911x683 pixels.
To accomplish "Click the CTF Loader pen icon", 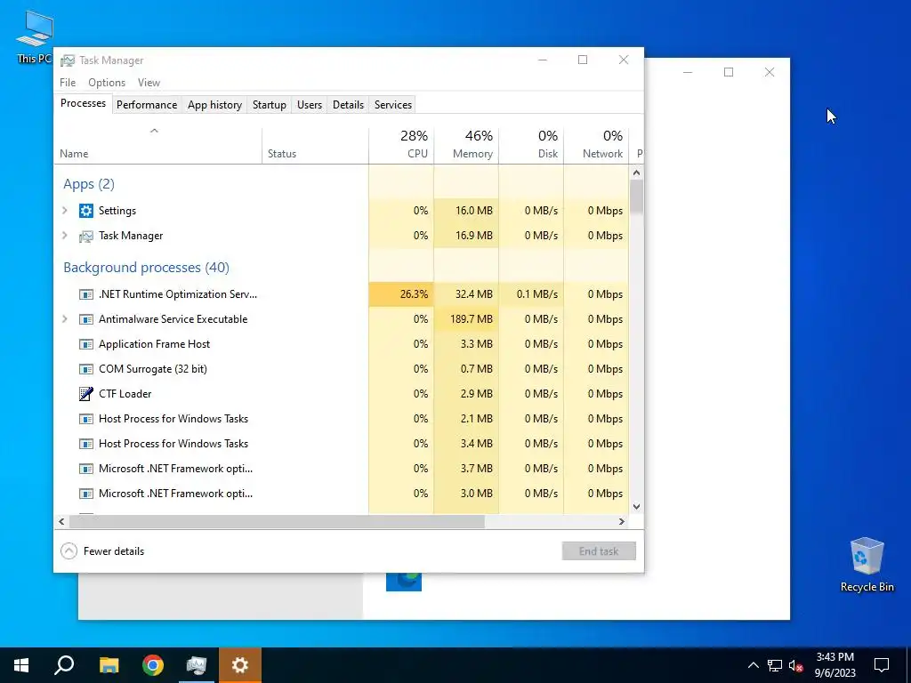I will tap(86, 394).
